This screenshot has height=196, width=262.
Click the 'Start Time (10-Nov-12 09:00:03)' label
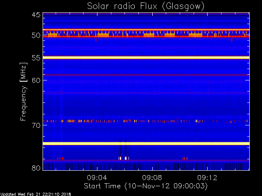(146, 186)
